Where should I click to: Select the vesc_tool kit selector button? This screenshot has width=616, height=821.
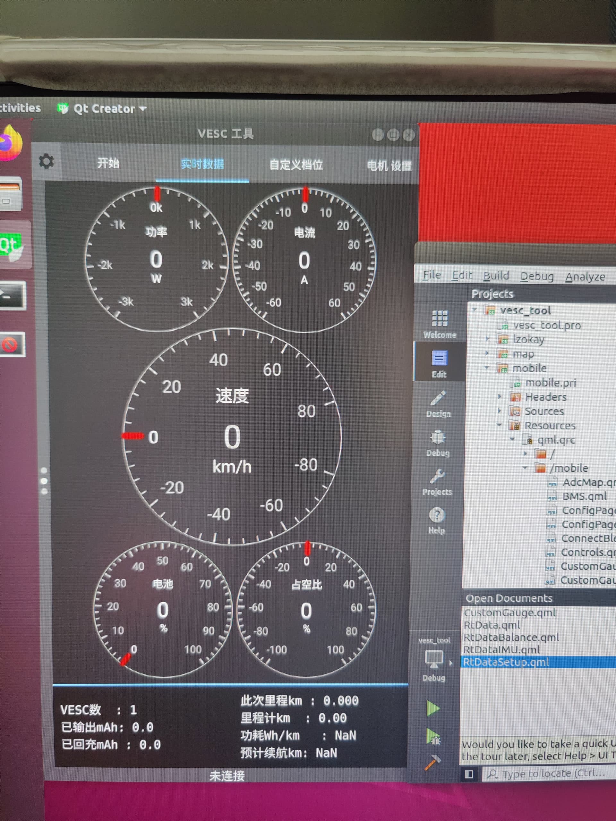click(x=434, y=659)
